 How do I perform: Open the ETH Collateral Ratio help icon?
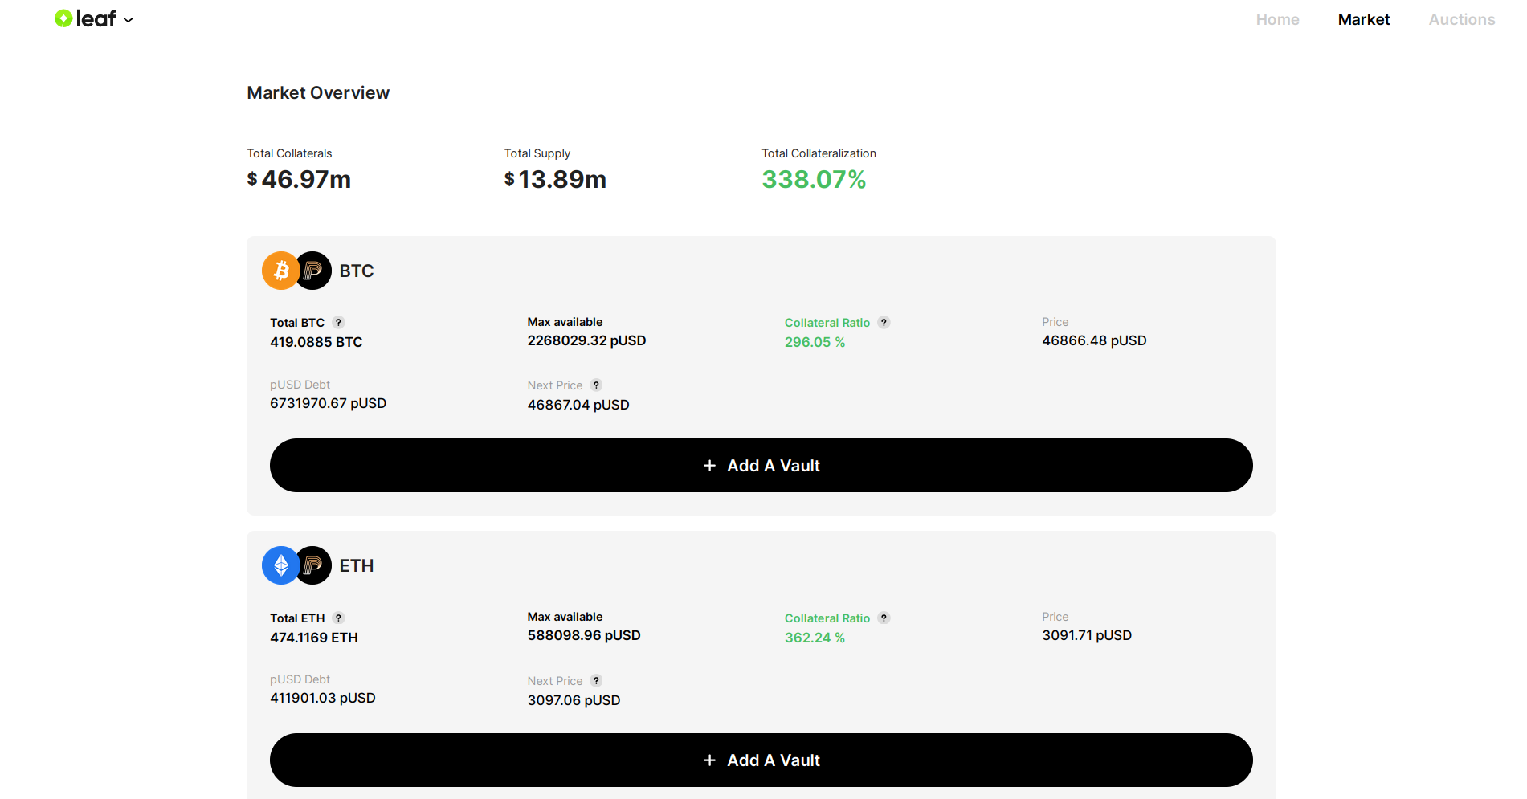coord(884,618)
